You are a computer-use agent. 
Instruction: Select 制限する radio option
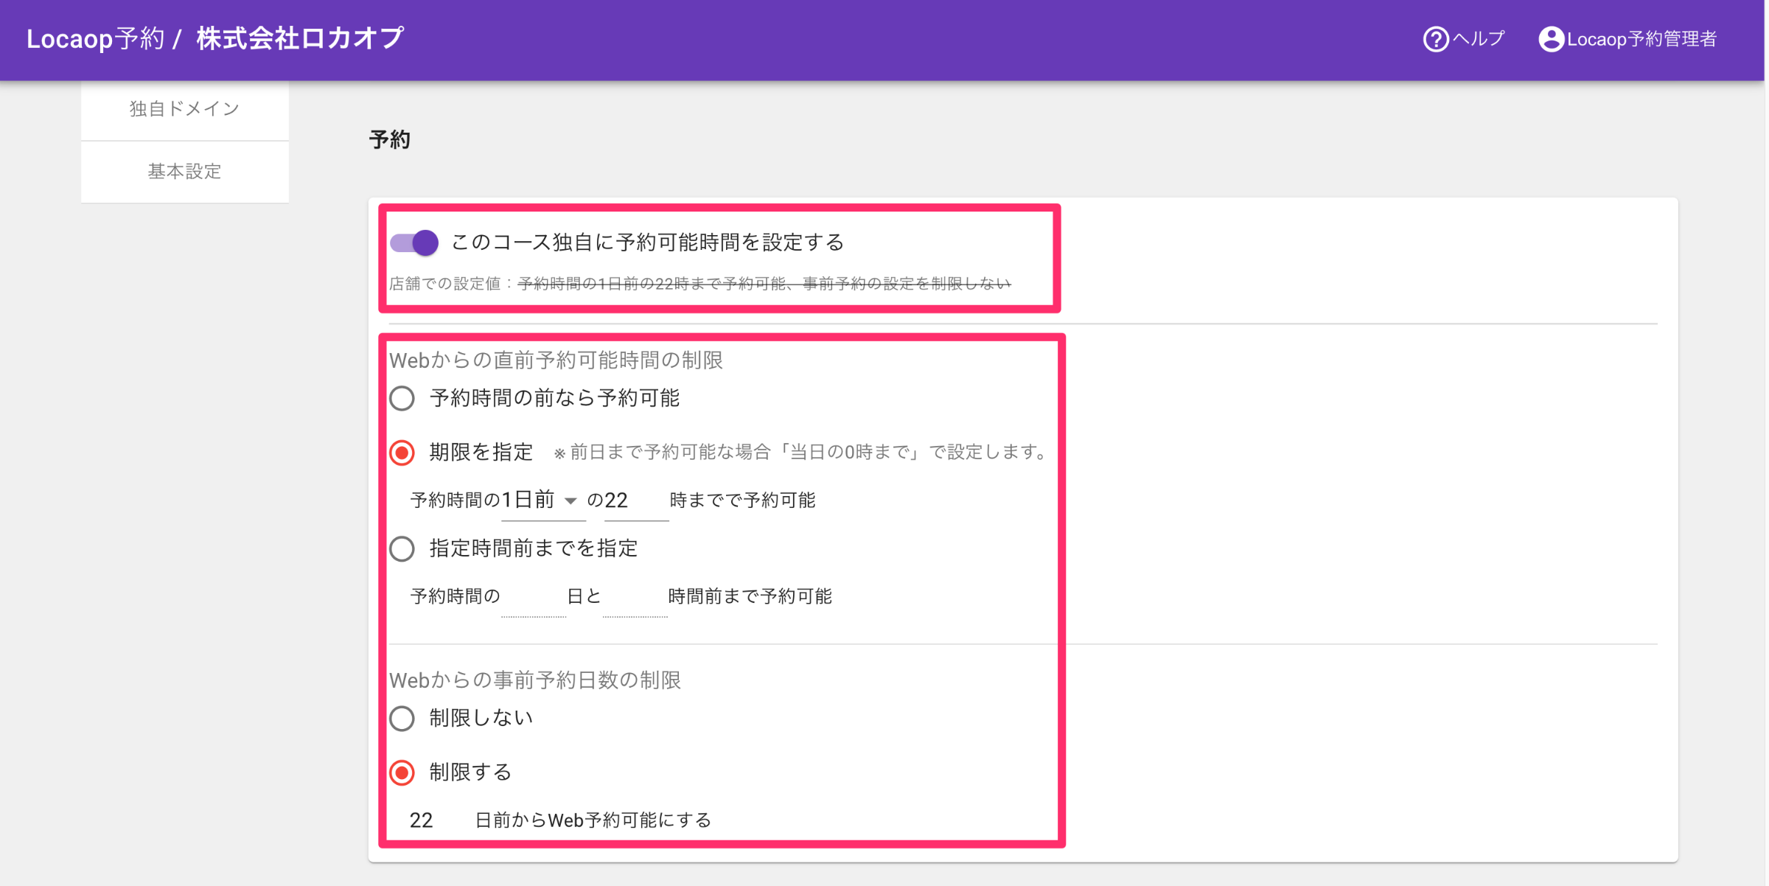pyautogui.click(x=402, y=773)
